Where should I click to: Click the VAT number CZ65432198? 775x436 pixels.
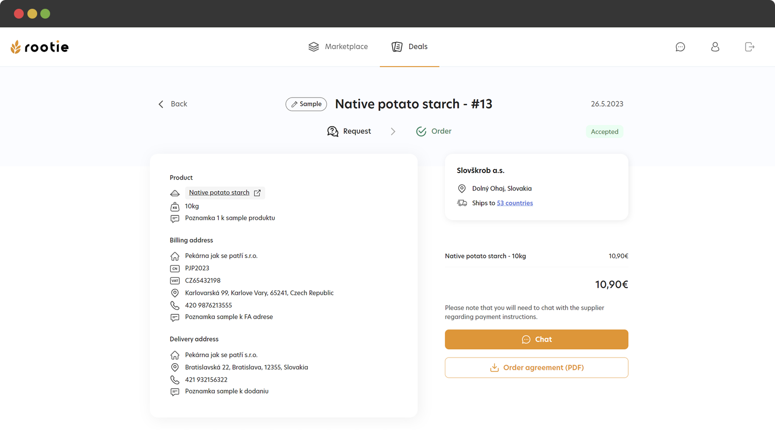tap(203, 281)
